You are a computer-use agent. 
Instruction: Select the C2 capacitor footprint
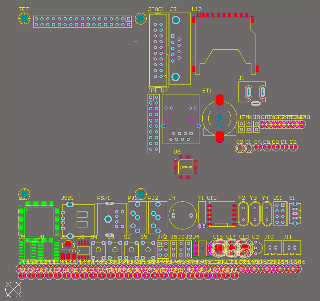293,147
